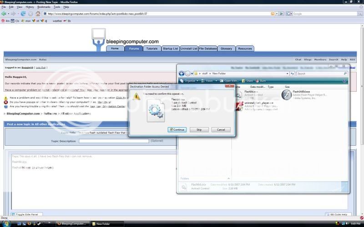Go back with Firefox's green back arrow
364x227 pixels.
tap(4, 14)
